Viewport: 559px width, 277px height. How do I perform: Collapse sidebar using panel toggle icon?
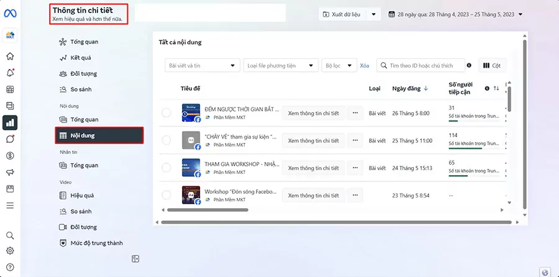135,258
